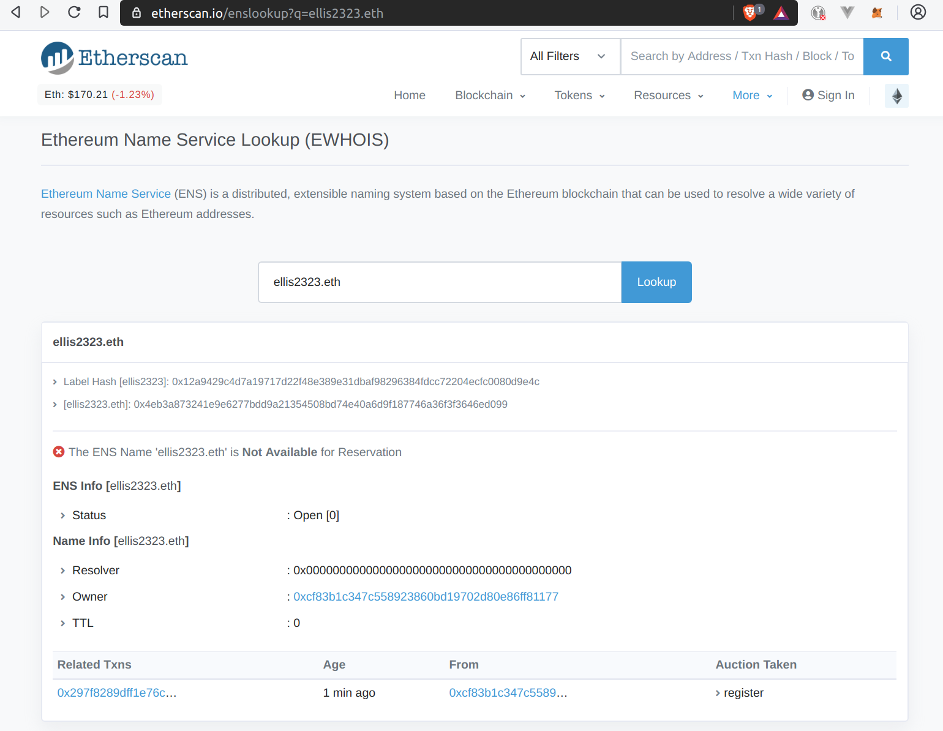Screen dimensions: 943x731
Task: Expand the Blockchain menu
Action: 490,96
